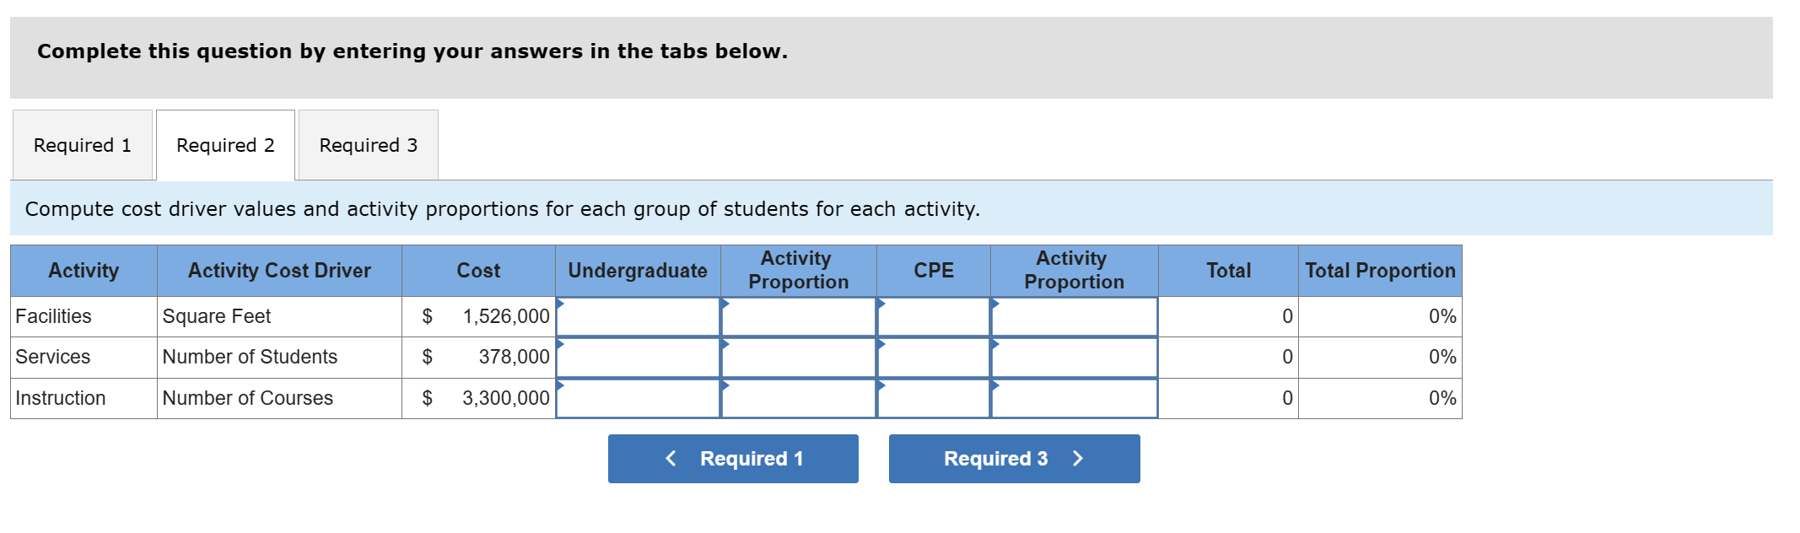Click the CPE Activity Proportion cell for Services
Image resolution: width=1800 pixels, height=533 pixels.
[x=1072, y=357]
